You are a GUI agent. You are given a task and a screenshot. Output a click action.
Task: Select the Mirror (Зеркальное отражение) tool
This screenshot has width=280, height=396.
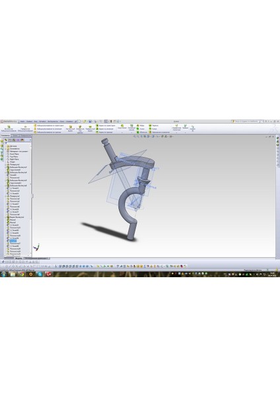[x=159, y=132]
